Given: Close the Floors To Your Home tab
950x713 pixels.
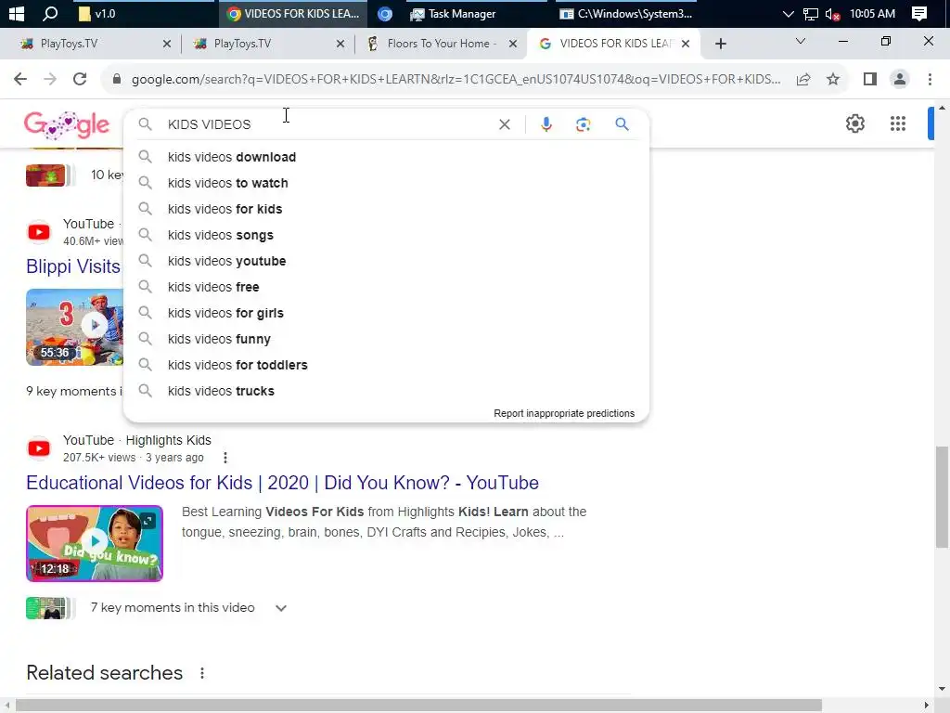Looking at the screenshot, I should pos(512,44).
